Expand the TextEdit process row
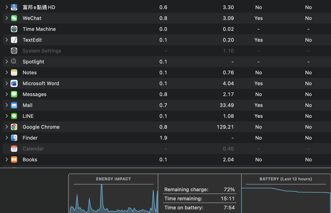Viewport: 331px width, 213px height. click(x=6, y=40)
